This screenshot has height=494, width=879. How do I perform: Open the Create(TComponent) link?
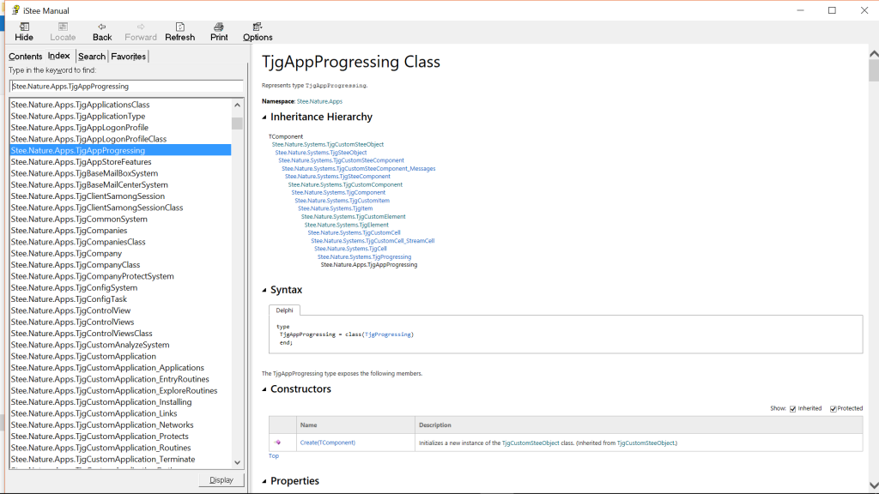pos(327,443)
